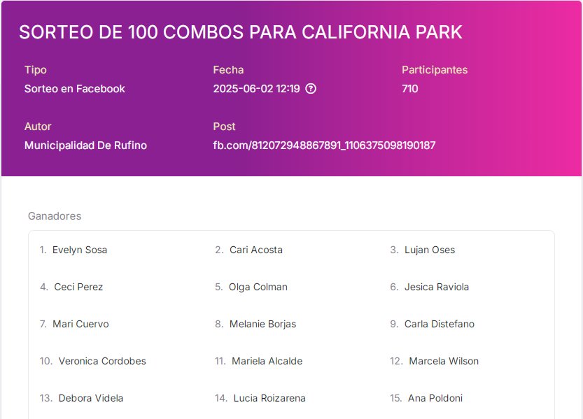Click on Mariela Alcalde entry
Screen dimensions: 583x419
(267, 361)
